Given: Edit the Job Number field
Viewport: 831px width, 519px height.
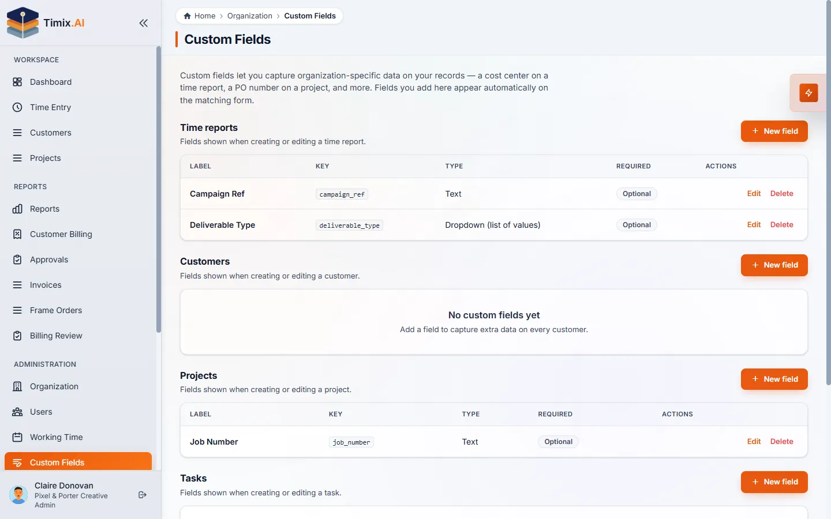Looking at the screenshot, I should [754, 442].
